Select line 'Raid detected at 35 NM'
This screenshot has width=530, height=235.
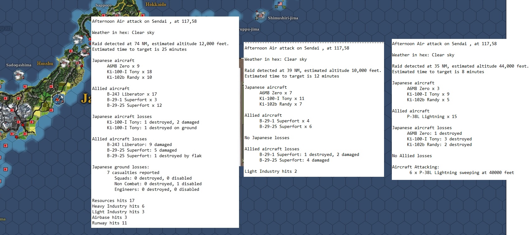(x=460, y=66)
